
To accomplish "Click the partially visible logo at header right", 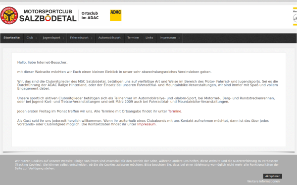I will pyautogui.click(x=295, y=16).
